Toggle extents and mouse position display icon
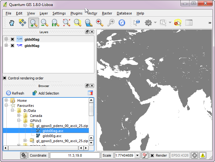215x162 pixels. point(24,155)
